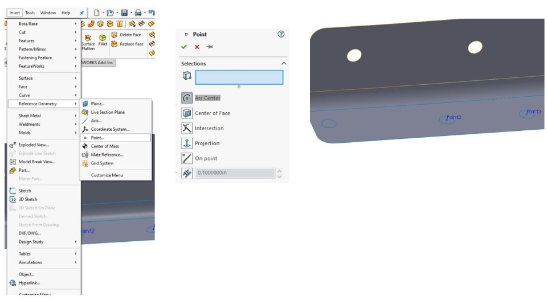Choose Object... menu item
This screenshot has height=301, width=547.
click(x=44, y=274)
